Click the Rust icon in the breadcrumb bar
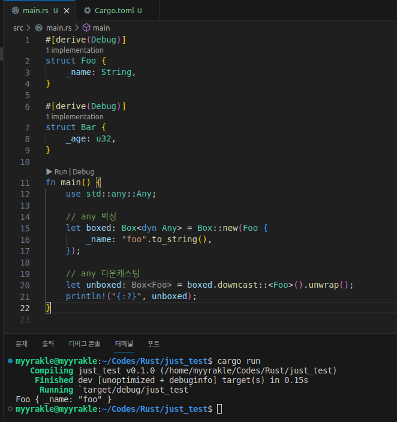 (x=40, y=28)
